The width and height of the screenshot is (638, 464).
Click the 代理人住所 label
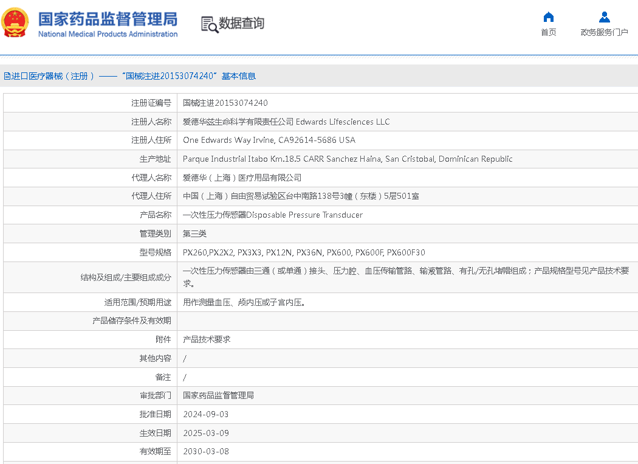coord(151,196)
